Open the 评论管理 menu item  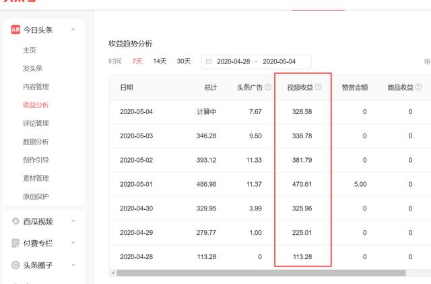pyautogui.click(x=36, y=123)
